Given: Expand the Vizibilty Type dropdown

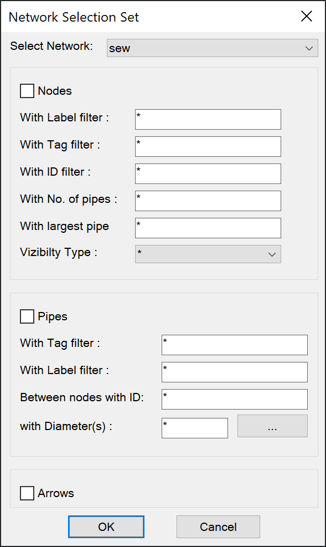Looking at the screenshot, I should click(208, 254).
